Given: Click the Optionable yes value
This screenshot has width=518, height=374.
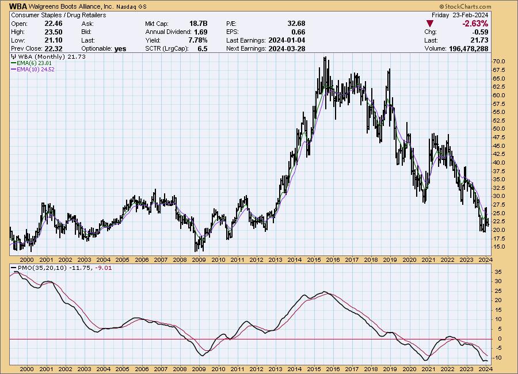Looking at the screenshot, I should point(120,49).
